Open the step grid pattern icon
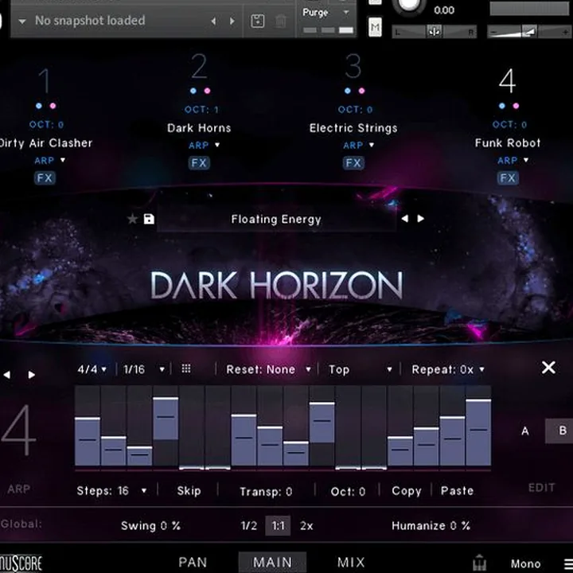Image resolution: width=573 pixels, height=573 pixels. tap(186, 368)
